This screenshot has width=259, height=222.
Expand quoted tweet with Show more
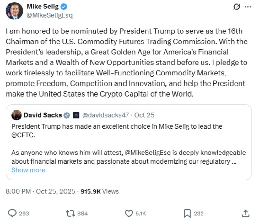pyautogui.click(x=28, y=170)
